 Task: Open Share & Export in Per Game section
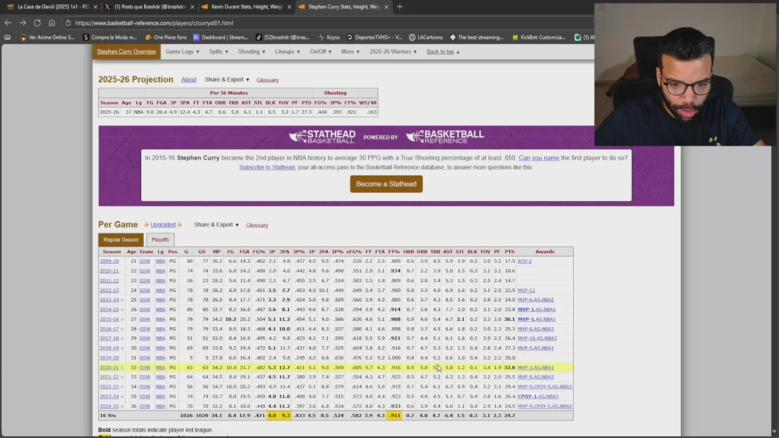point(217,224)
